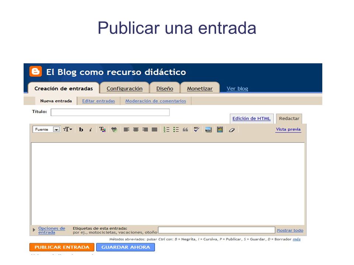Switch to Creación de entradas tab

[x=64, y=89]
